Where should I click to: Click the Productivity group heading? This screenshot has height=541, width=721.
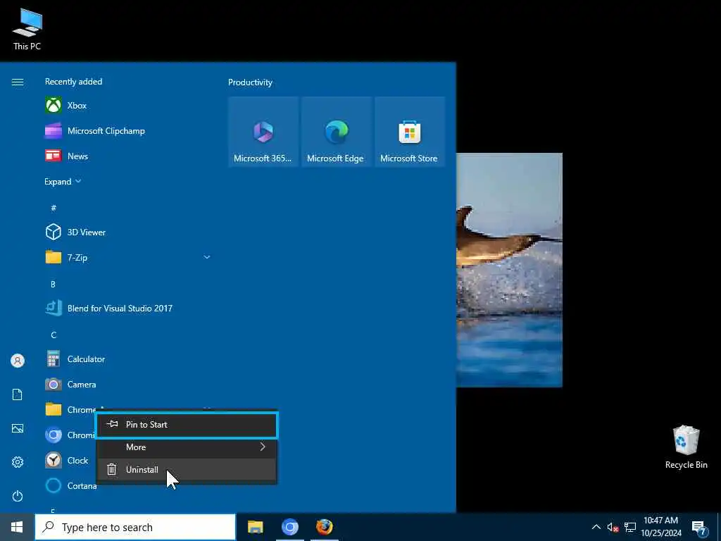250,82
